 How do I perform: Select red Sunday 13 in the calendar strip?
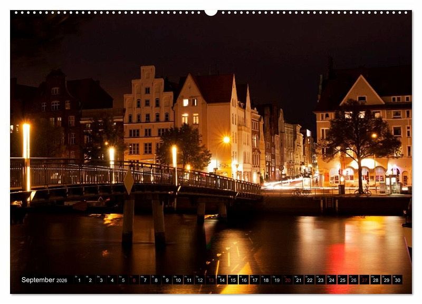[x=211, y=280]
